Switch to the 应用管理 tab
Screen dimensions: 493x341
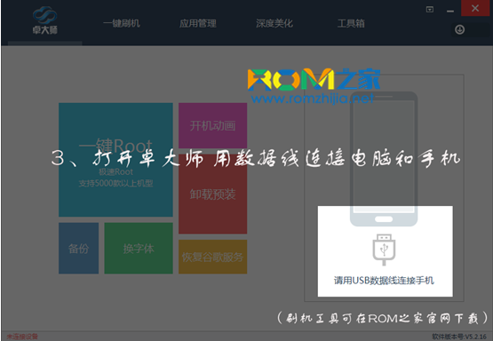(x=198, y=23)
